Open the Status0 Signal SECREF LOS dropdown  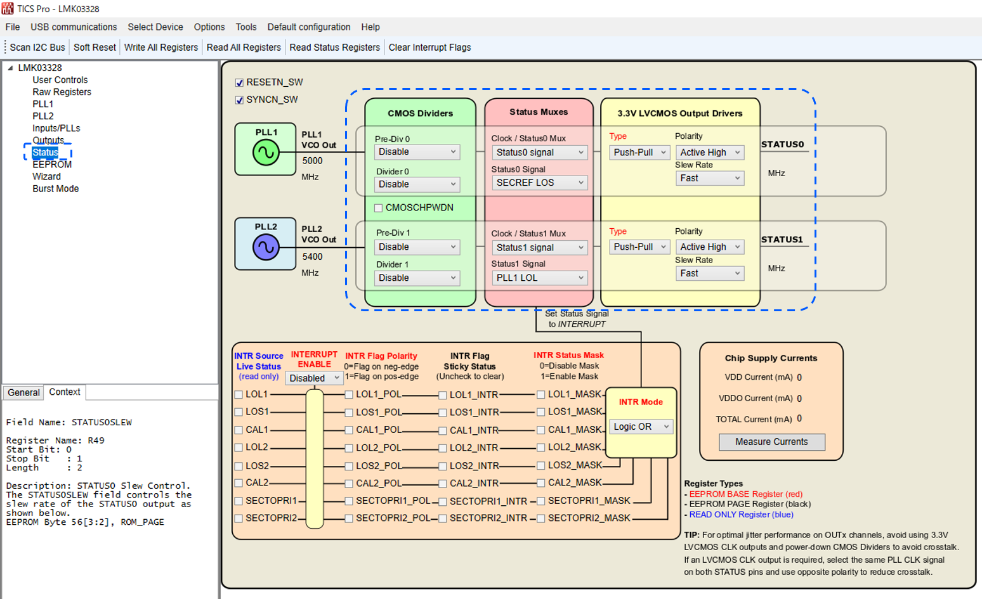pyautogui.click(x=540, y=183)
